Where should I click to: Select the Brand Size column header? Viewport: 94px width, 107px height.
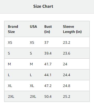pyautogui.click(x=13, y=29)
